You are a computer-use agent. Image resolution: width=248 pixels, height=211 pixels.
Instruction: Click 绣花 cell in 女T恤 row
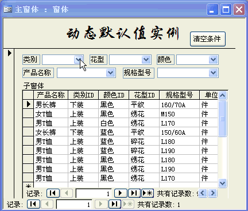[144, 114]
